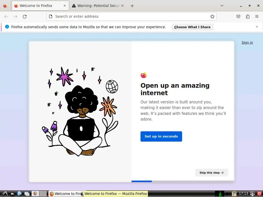Close the Welcome to Firefox tab

[64, 6]
